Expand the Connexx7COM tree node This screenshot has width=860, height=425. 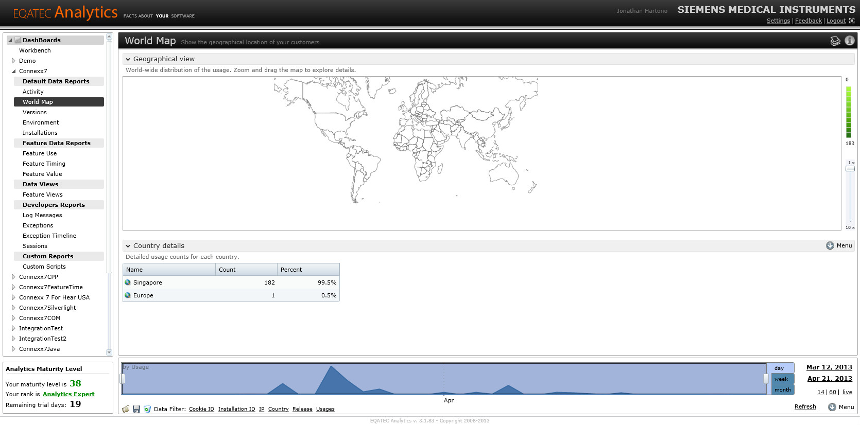pos(14,318)
